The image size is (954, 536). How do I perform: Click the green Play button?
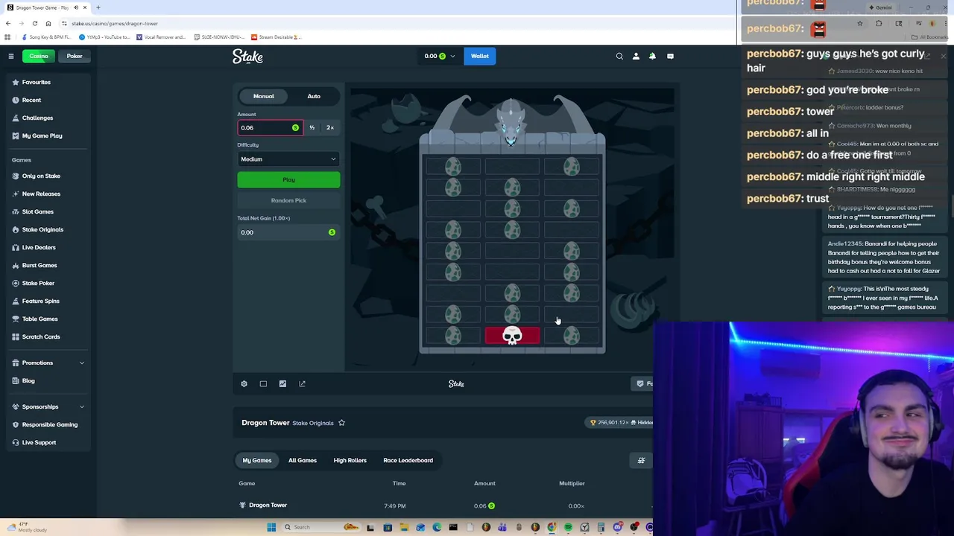point(288,179)
